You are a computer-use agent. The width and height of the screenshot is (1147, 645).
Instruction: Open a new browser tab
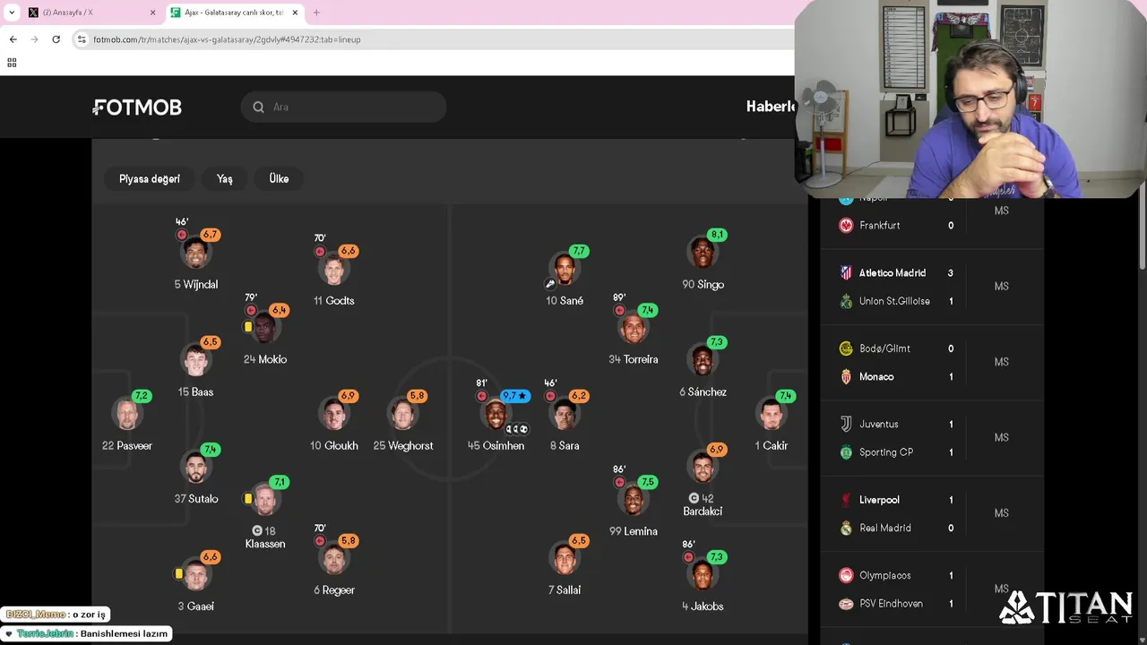[316, 13]
